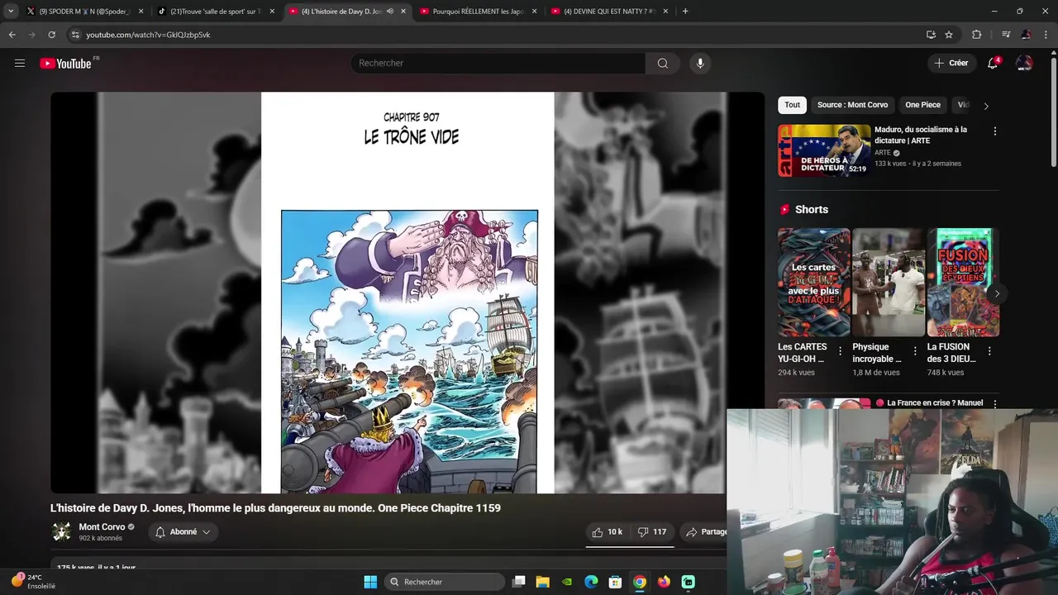Viewport: 1058px width, 595px height.
Task: Open the Mont Corvo channel name link
Action: pyautogui.click(x=102, y=527)
